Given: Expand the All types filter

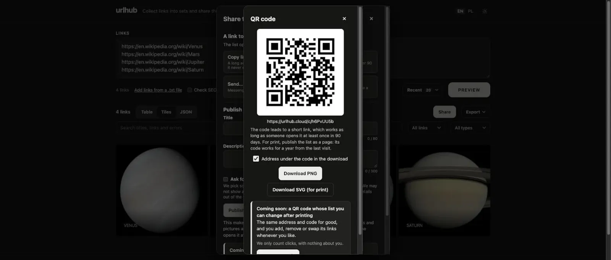Looking at the screenshot, I should tap(470, 128).
